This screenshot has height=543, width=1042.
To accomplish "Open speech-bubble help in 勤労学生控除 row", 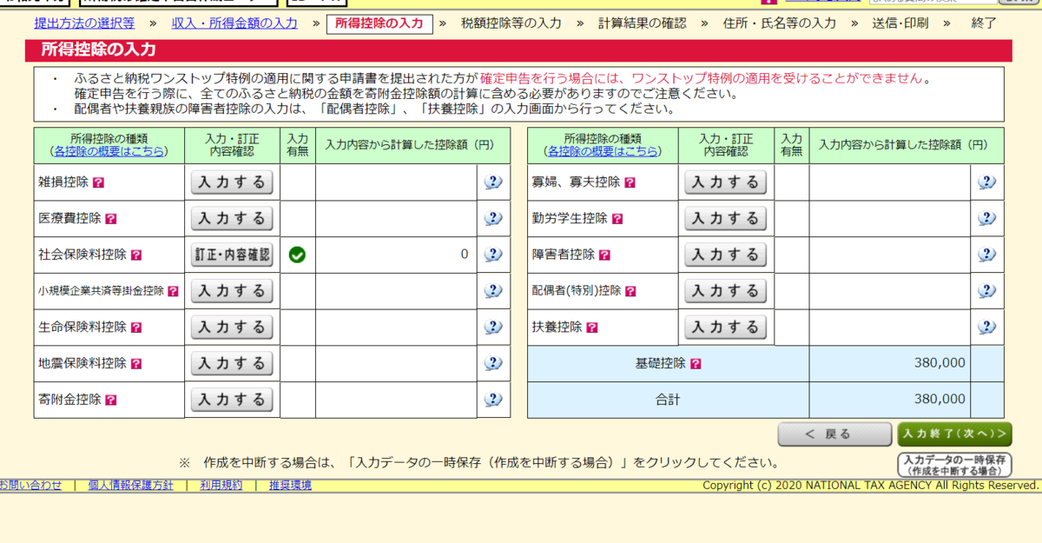I will 986,219.
